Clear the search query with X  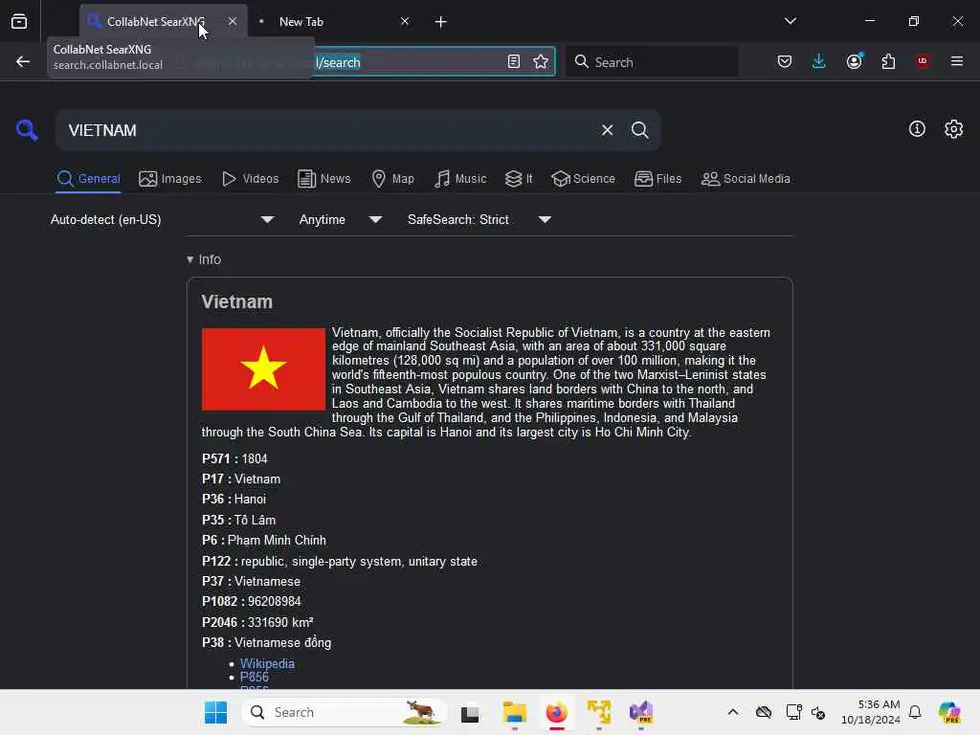tap(607, 130)
